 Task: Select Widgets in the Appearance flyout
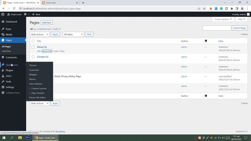33,75
